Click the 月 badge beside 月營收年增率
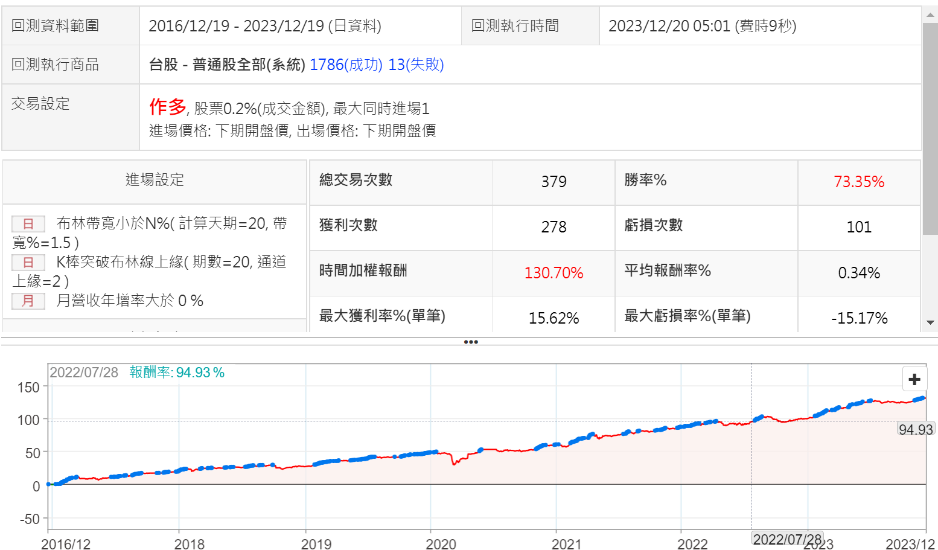Screen dimensions: 938x550 coord(28,301)
